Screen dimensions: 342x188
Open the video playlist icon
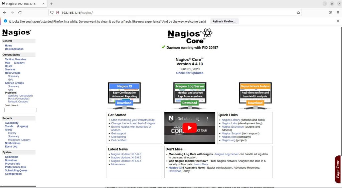click(198, 119)
